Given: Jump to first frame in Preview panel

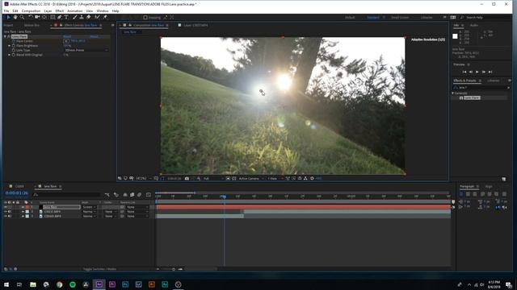Looking at the screenshot, I should (x=464, y=72).
